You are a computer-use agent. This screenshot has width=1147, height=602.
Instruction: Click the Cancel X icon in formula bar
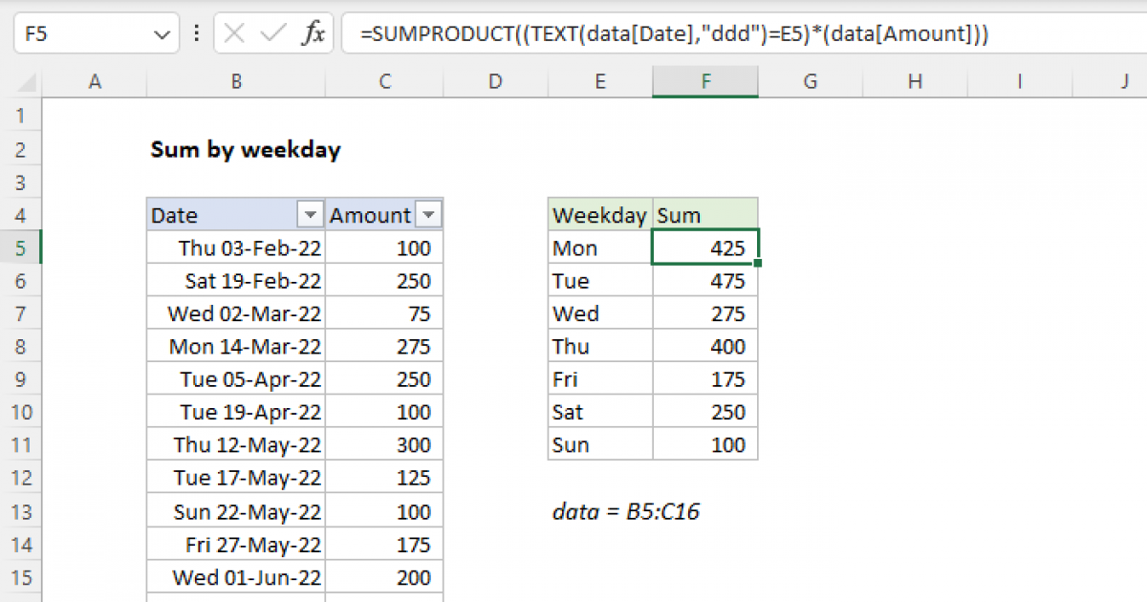pyautogui.click(x=234, y=35)
